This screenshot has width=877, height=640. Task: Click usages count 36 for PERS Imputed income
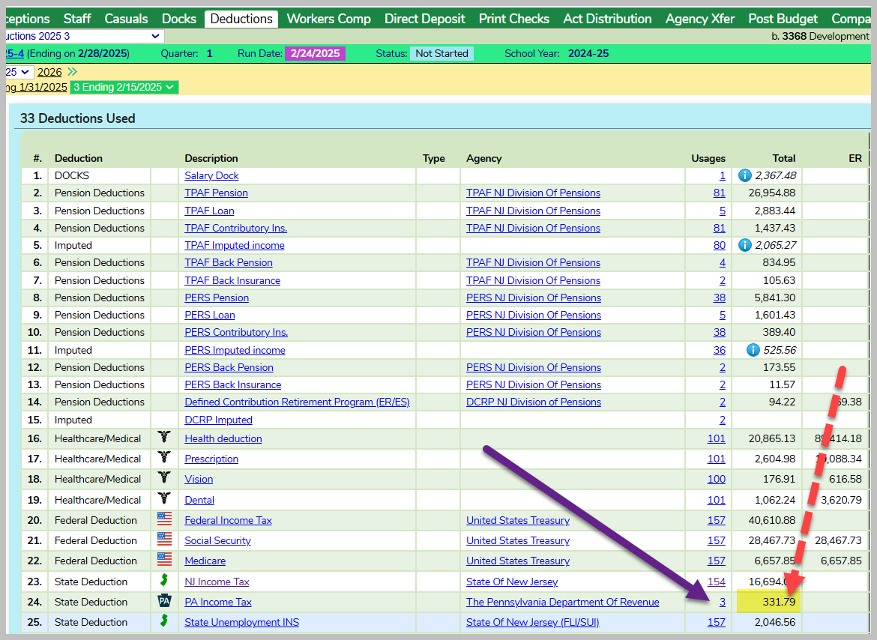pos(720,350)
